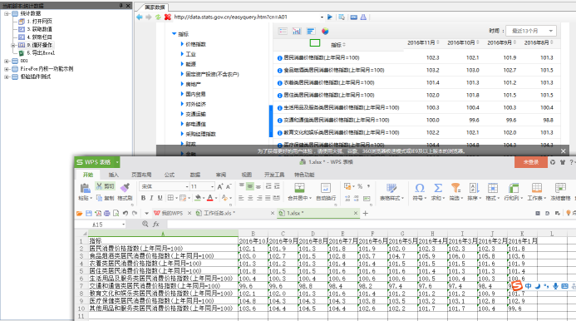Viewport: 576px width, 321px height.
Task: Toggle 自动换行 wrap text
Action: pyautogui.click(x=326, y=191)
